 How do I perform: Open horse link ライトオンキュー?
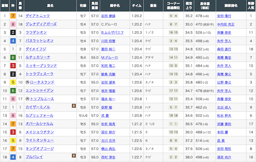point(40,140)
